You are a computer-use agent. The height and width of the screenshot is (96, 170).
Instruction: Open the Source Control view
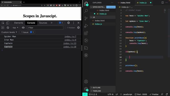pos(86,18)
